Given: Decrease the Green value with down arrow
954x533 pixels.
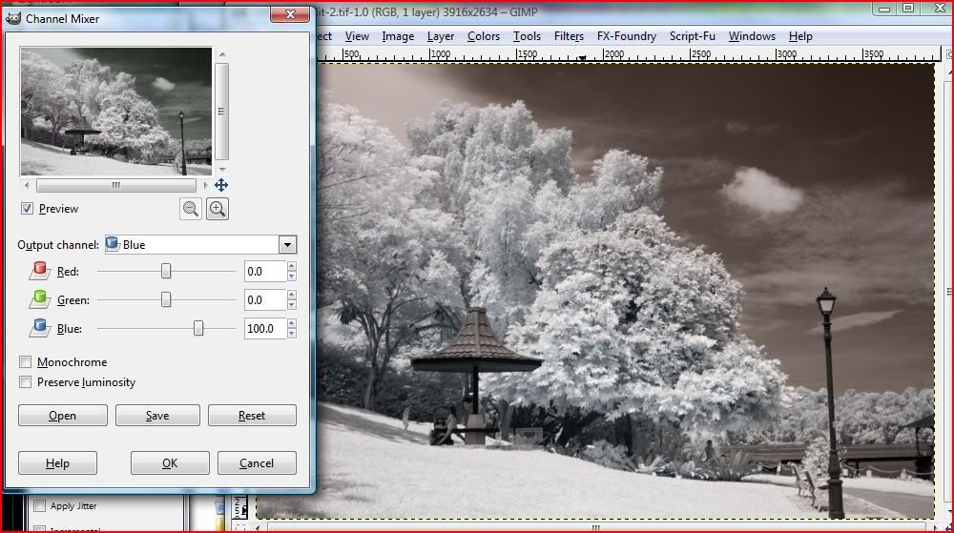Looking at the screenshot, I should pos(291,305).
